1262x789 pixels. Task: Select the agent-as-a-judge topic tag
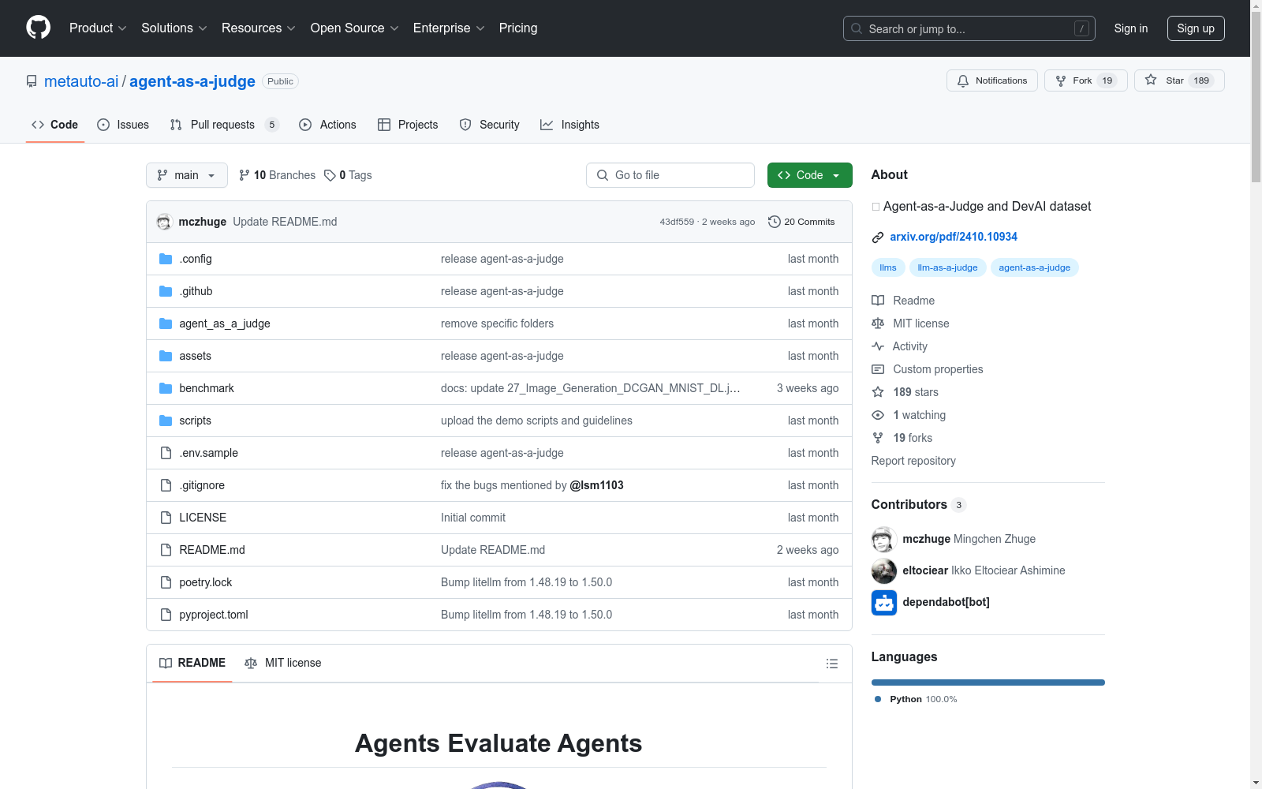click(1034, 267)
